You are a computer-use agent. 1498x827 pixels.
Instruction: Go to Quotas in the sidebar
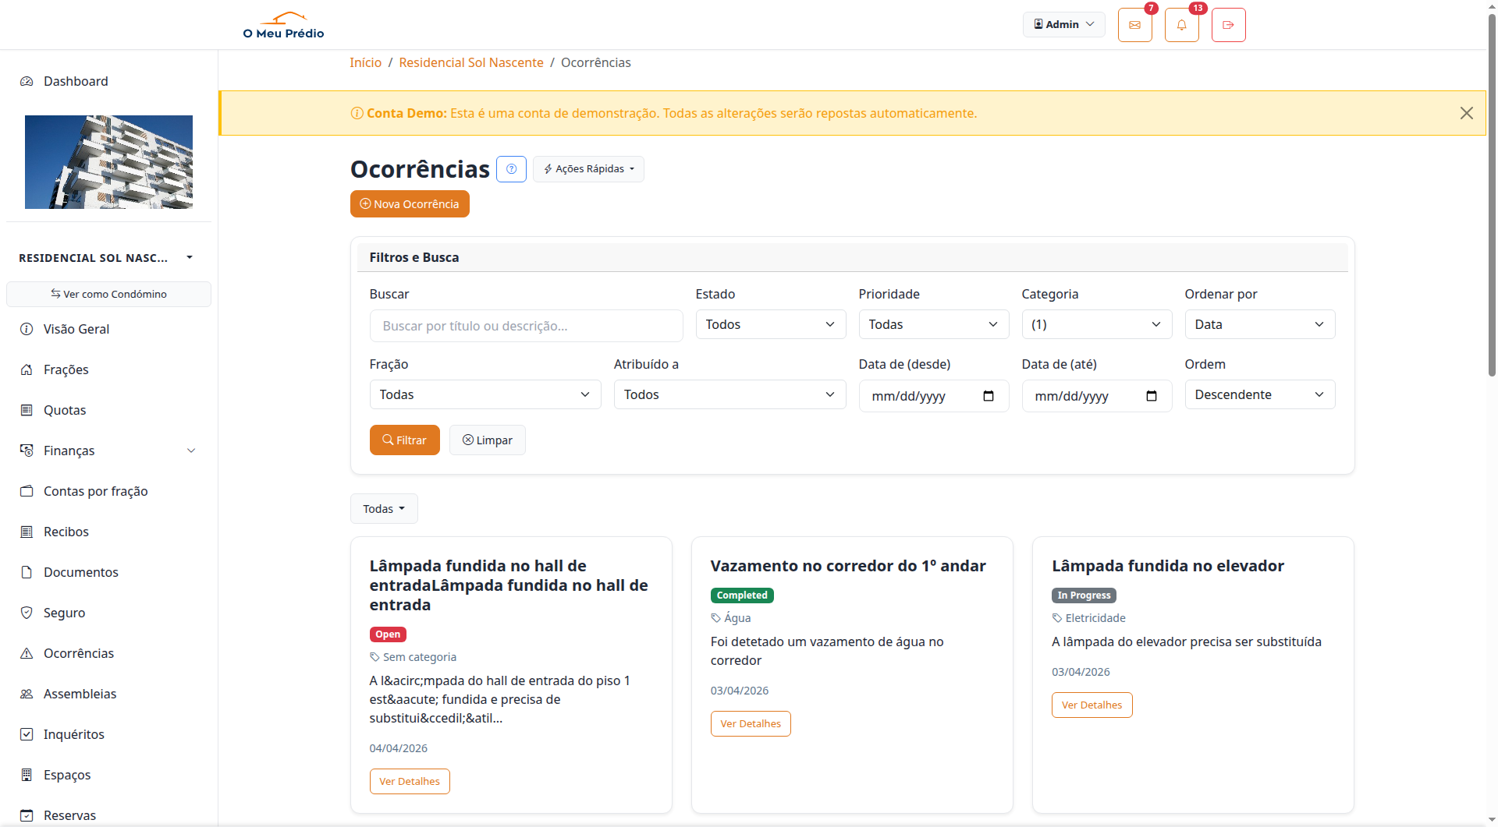pos(65,410)
